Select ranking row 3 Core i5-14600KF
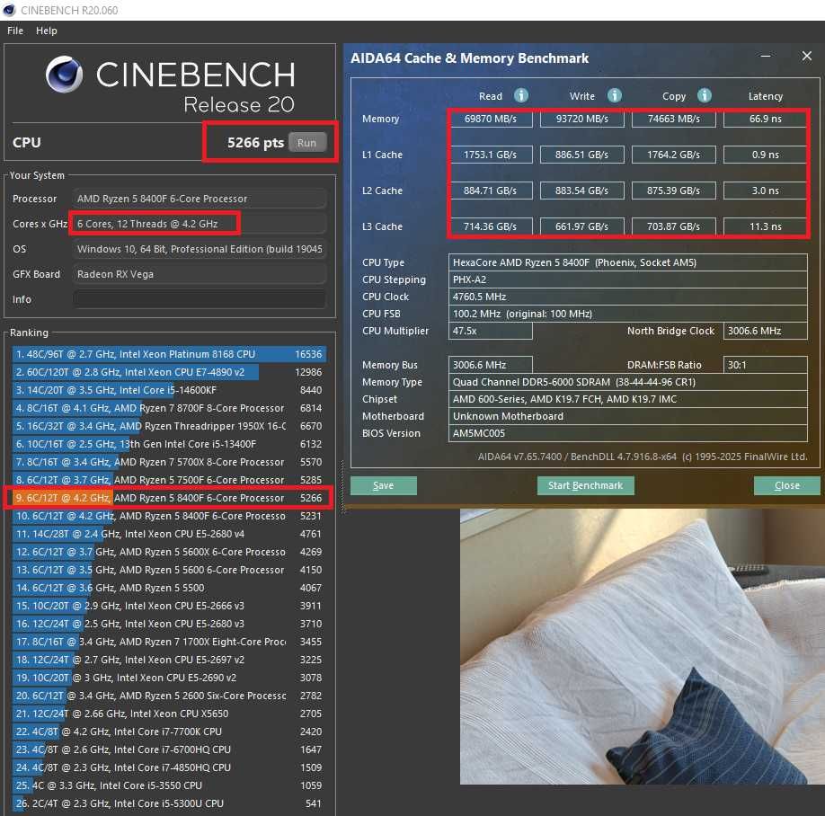Image resolution: width=825 pixels, height=816 pixels. coord(169,390)
